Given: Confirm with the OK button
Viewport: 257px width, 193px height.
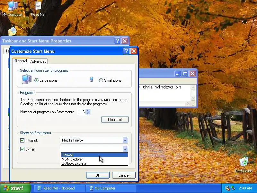Looking at the screenshot, I should click(x=98, y=175).
